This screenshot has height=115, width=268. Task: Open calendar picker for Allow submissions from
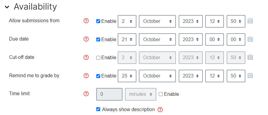click(x=250, y=21)
